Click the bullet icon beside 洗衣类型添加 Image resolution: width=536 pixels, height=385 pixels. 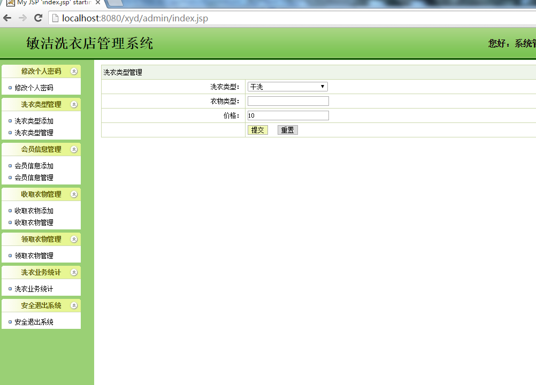click(10, 121)
